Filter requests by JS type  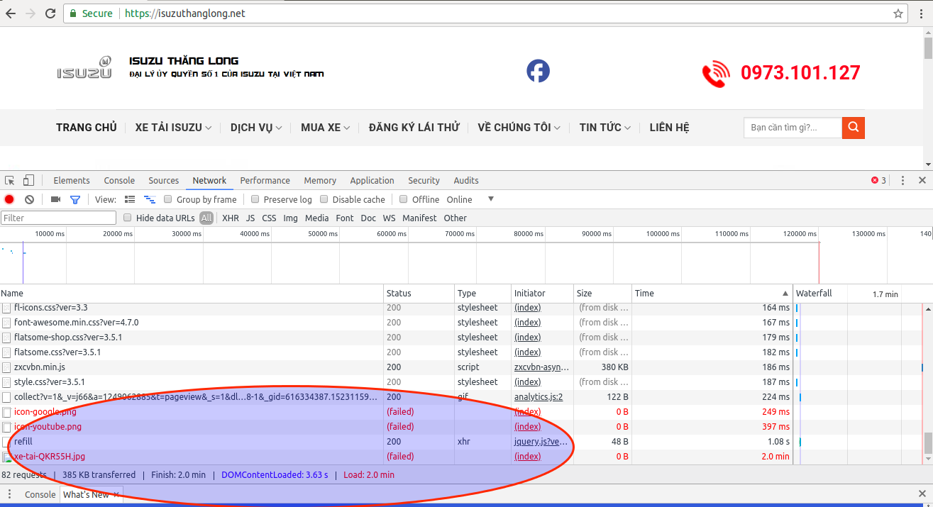tap(250, 218)
